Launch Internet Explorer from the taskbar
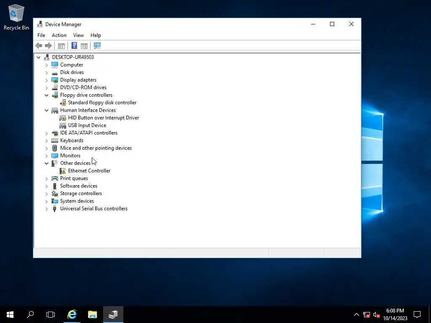Image resolution: width=431 pixels, height=323 pixels. [72, 315]
